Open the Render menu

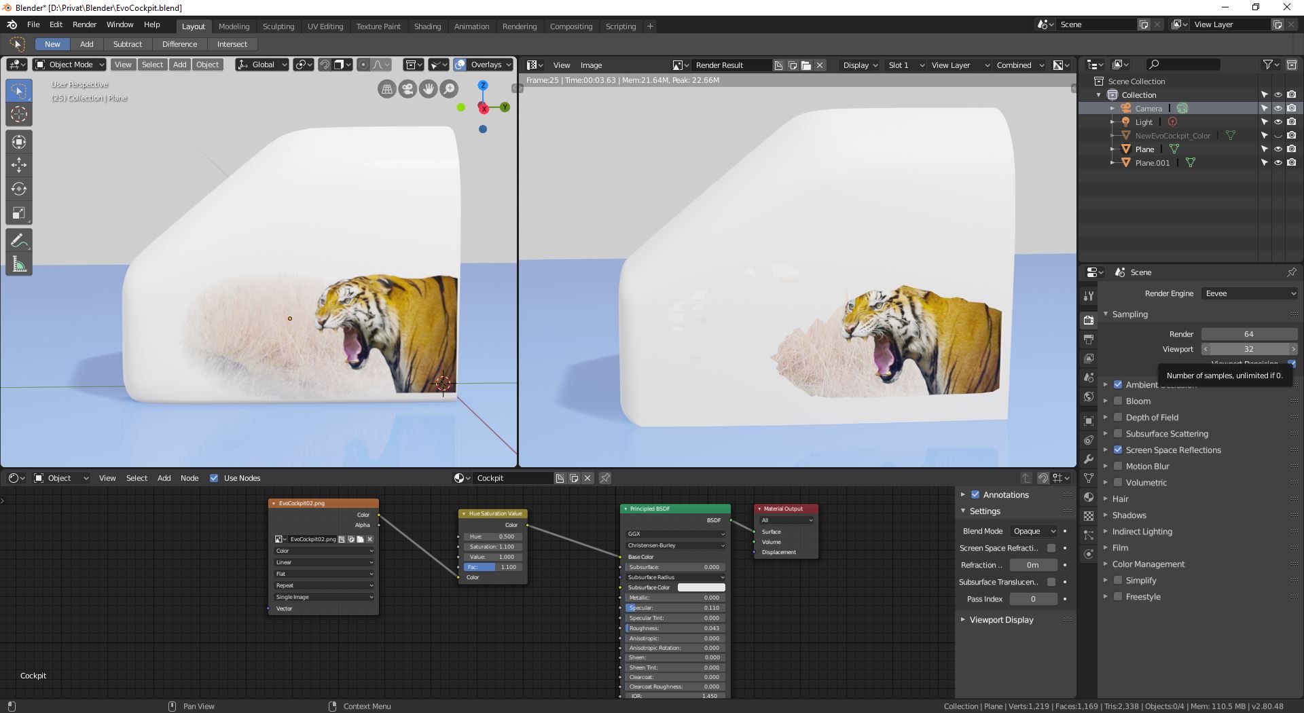[x=84, y=24]
